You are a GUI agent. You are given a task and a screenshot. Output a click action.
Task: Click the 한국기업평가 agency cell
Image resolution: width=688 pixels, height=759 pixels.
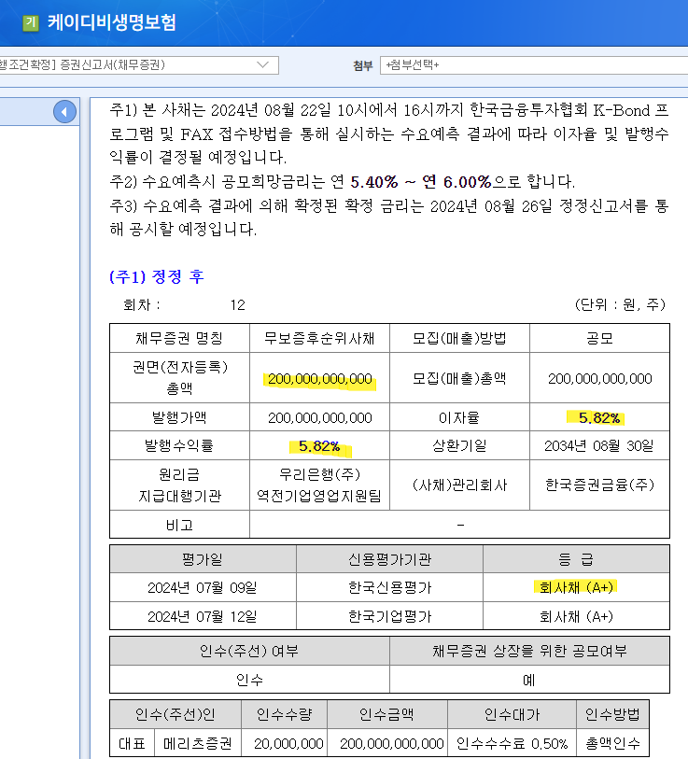click(390, 616)
